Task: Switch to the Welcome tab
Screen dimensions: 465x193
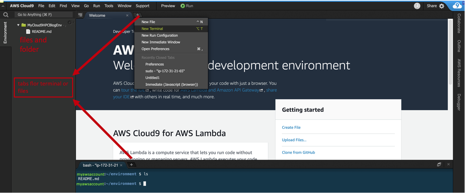Action: coord(97,15)
